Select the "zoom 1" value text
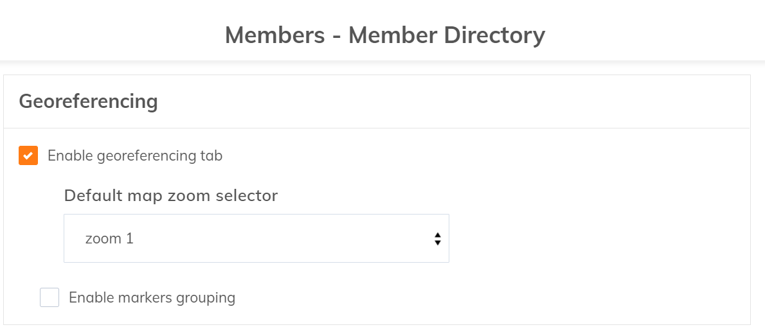Screen dimensions: 765x334 pos(109,239)
